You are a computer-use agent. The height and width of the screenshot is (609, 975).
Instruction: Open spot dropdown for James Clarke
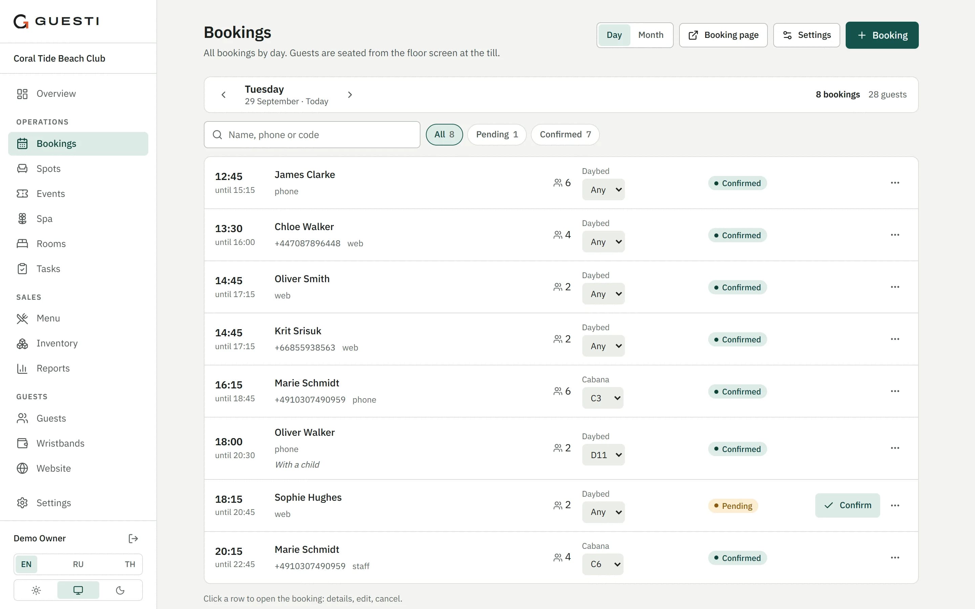click(x=603, y=190)
